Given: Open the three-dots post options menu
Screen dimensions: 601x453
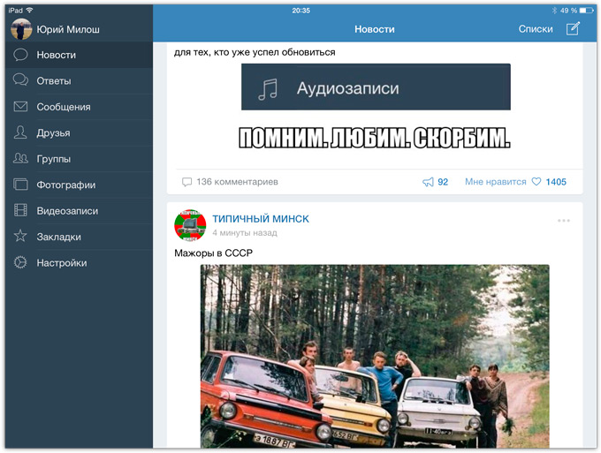Looking at the screenshot, I should [564, 221].
